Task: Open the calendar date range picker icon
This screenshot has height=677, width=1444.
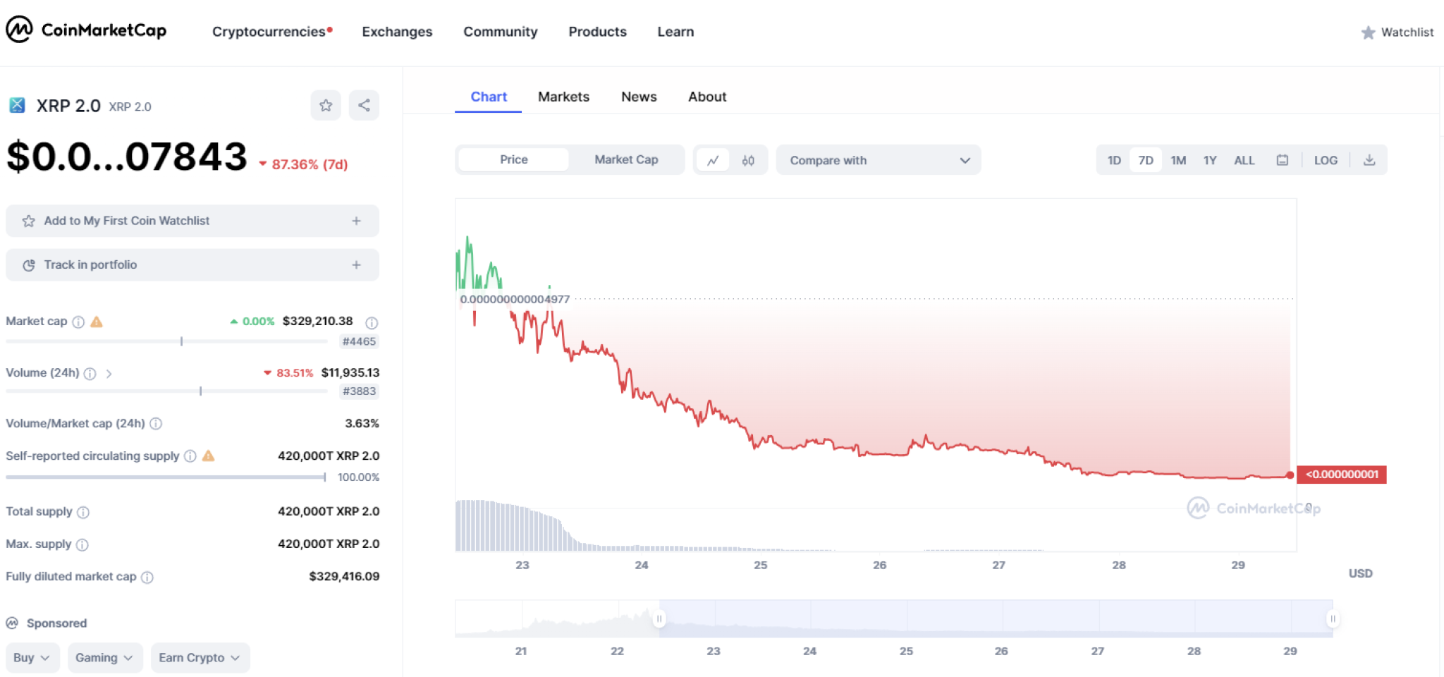Action: [x=1283, y=160]
